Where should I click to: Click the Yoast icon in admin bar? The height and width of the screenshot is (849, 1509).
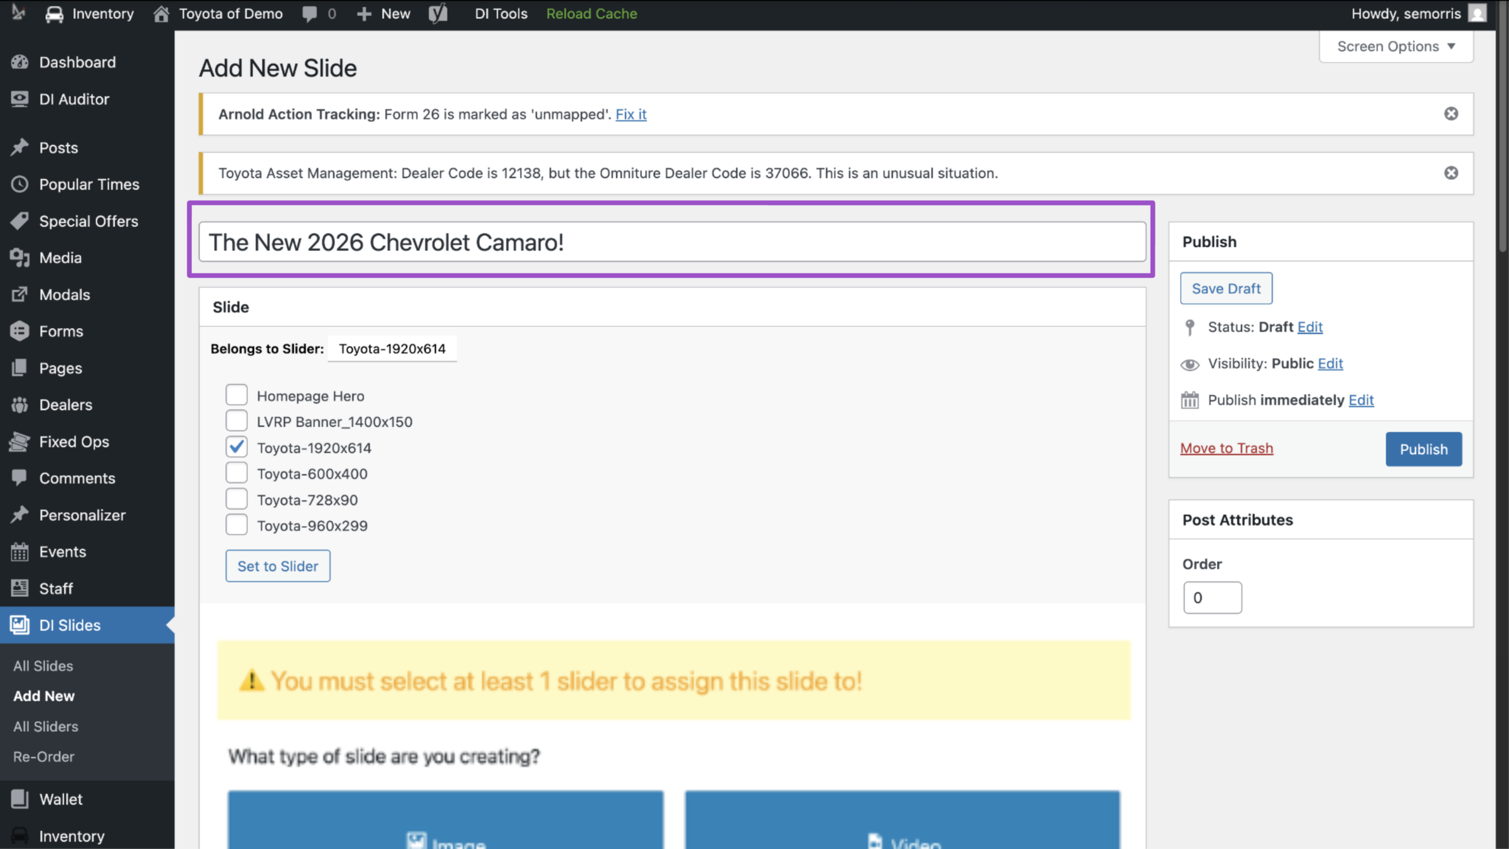(438, 14)
